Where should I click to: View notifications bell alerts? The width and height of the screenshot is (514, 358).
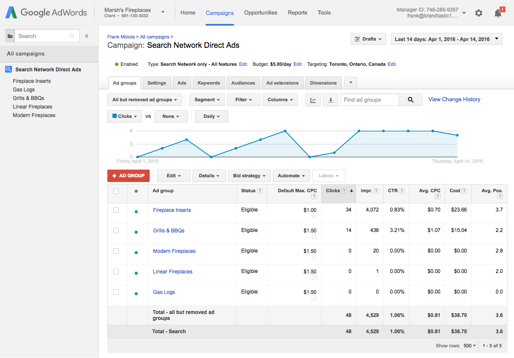(498, 13)
